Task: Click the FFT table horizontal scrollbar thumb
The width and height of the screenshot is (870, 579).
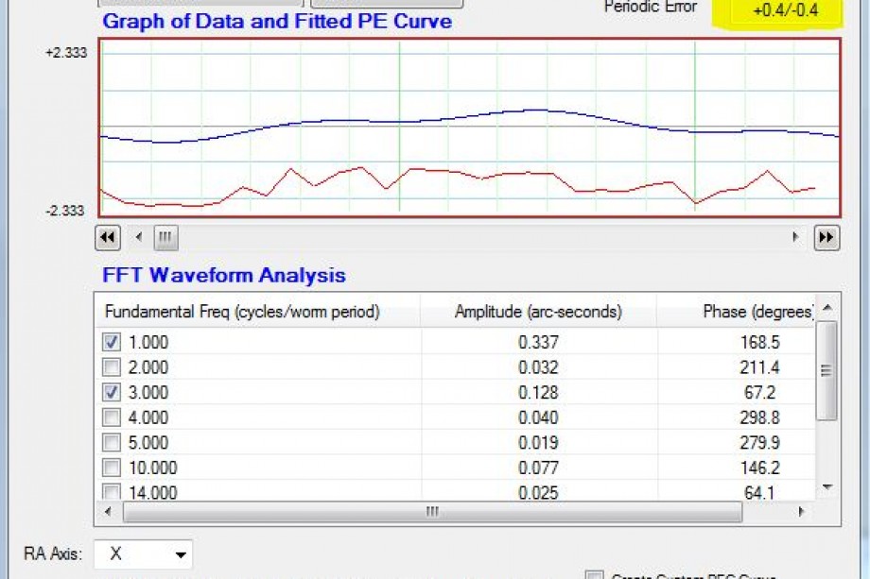Action: click(431, 512)
